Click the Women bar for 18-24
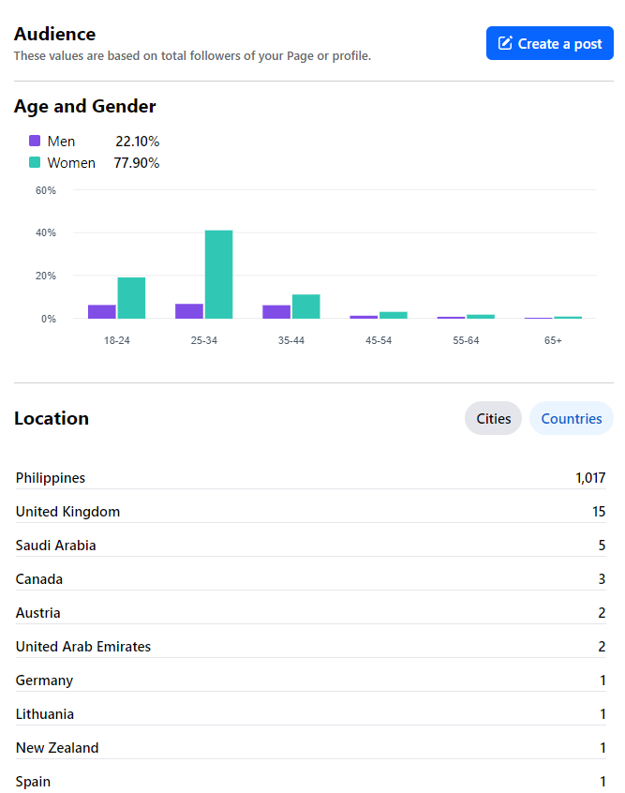 pos(131,298)
